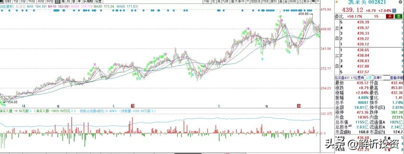Click the 跌停 limit-down price 387.30
404x154 pixels.
point(397,112)
